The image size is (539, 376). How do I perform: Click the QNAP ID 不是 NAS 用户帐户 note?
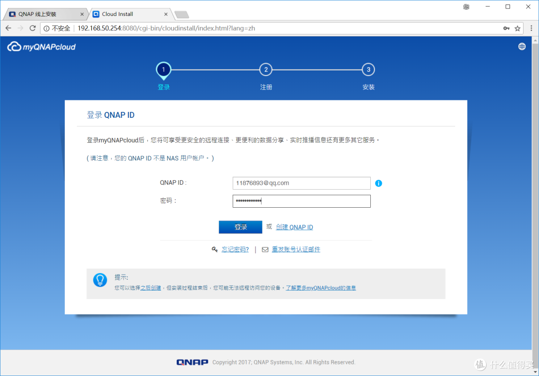click(x=150, y=158)
